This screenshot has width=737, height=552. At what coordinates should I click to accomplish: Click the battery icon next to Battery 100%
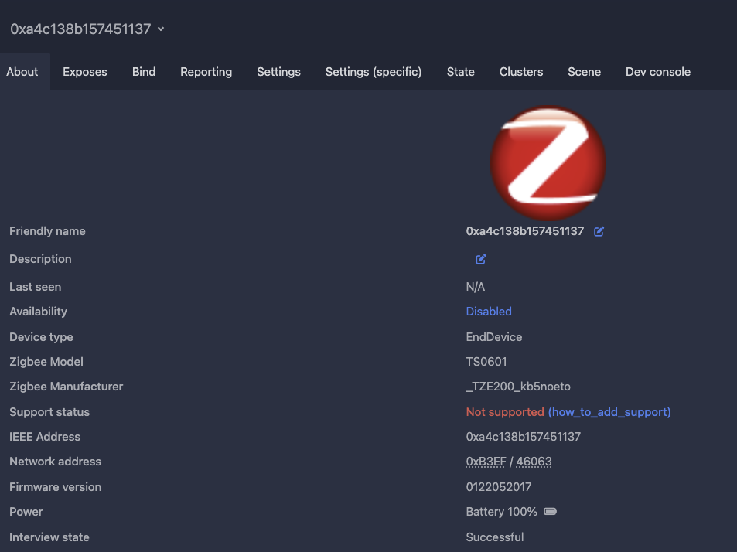click(x=550, y=512)
